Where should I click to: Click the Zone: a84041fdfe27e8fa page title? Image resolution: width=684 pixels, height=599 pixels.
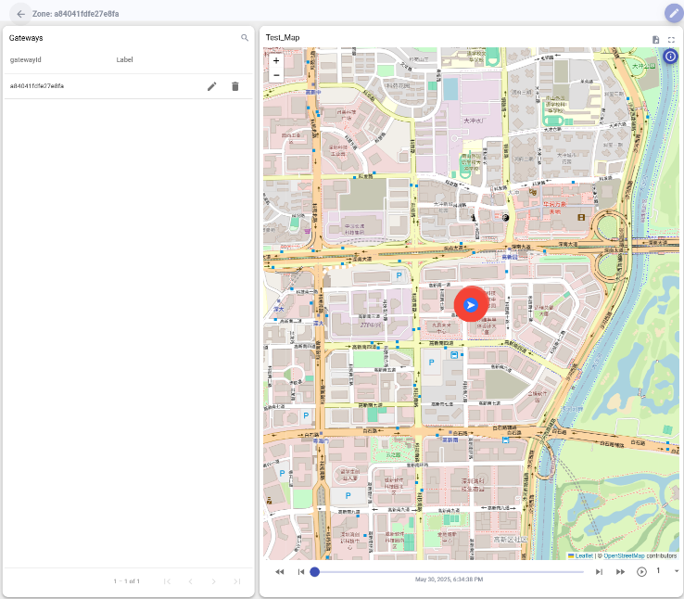pos(75,14)
